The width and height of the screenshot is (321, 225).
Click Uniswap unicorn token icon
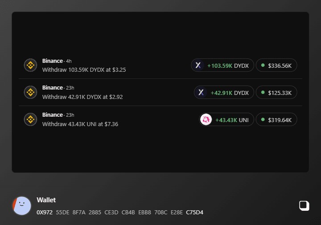pos(206,119)
